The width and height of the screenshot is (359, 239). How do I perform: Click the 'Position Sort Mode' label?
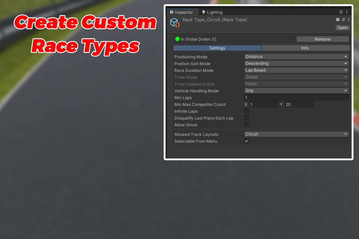coord(192,64)
